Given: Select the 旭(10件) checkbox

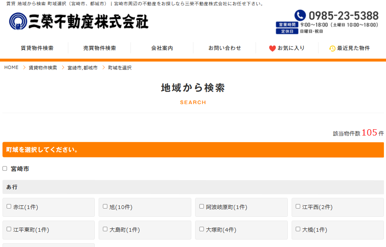Looking at the screenshot, I should coord(105,207).
